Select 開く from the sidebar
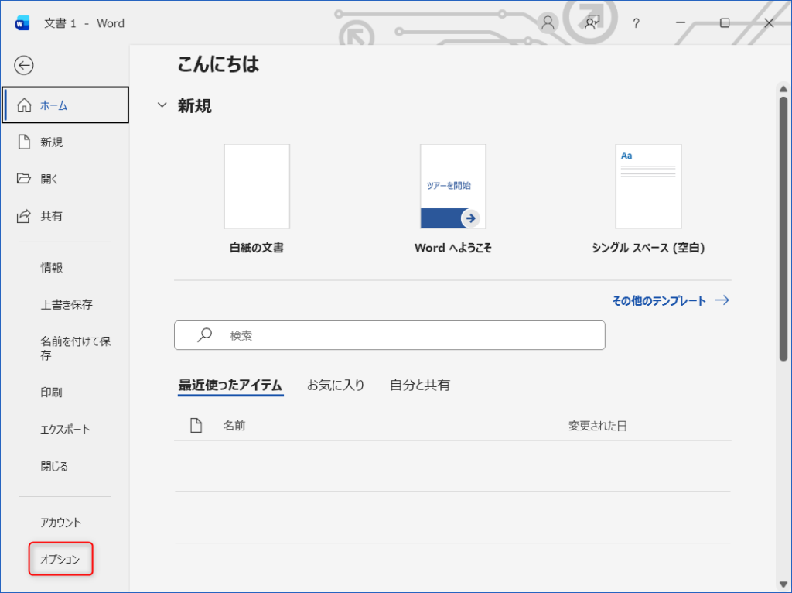This screenshot has width=792, height=593. click(49, 179)
